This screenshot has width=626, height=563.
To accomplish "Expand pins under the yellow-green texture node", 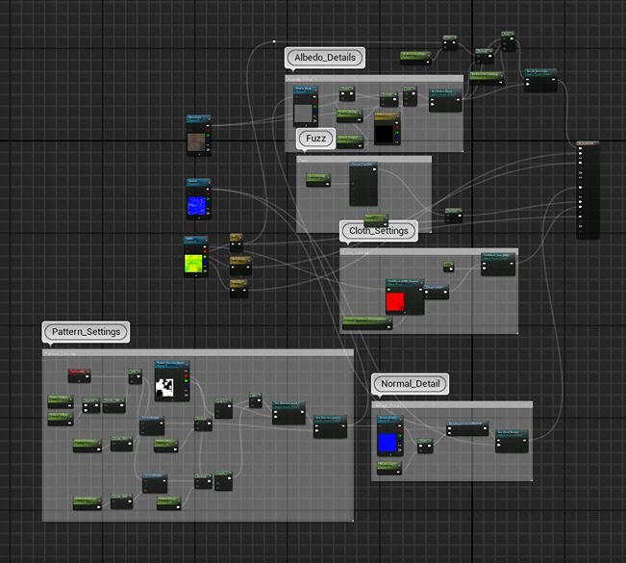I will 195,275.
